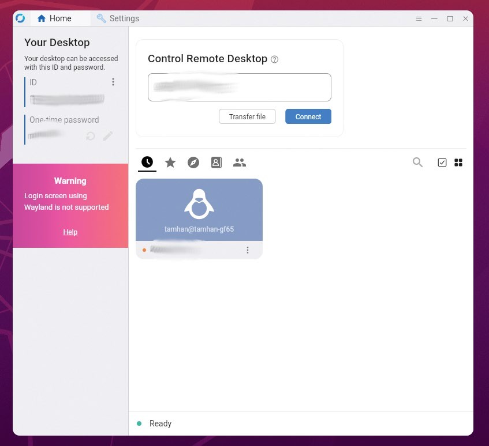Open the Address book icon tab
Screen dimensions: 489x446
216,162
